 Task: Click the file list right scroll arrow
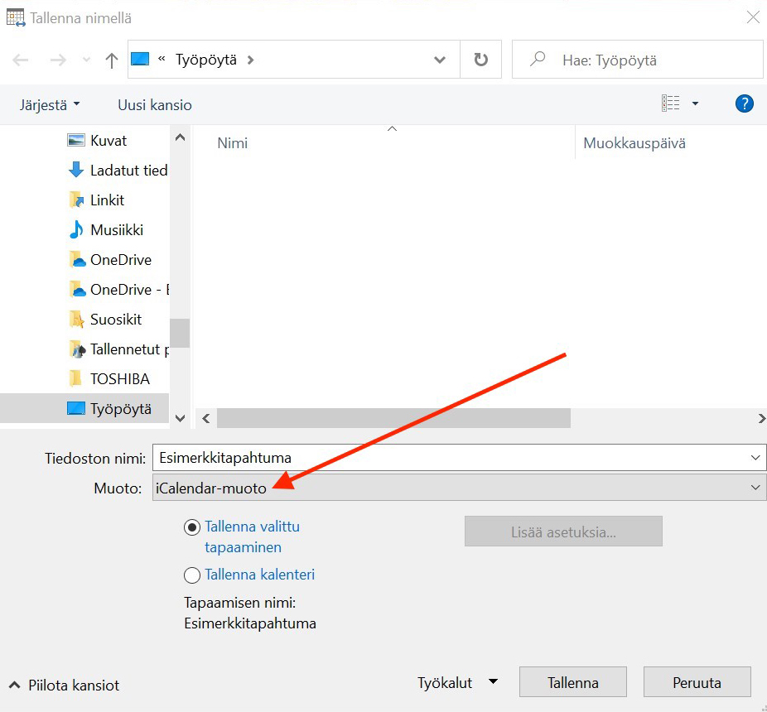click(761, 419)
